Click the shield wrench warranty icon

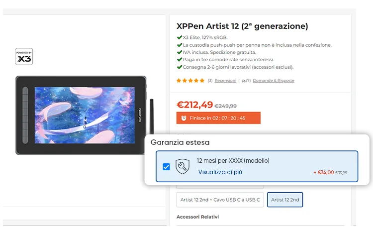[x=183, y=166]
